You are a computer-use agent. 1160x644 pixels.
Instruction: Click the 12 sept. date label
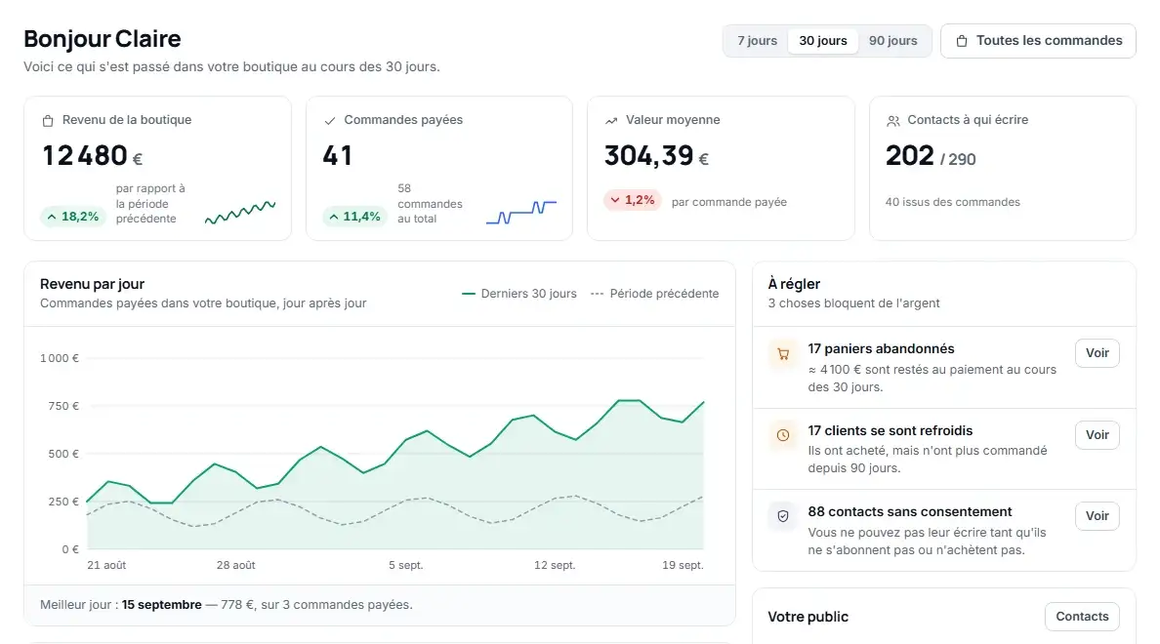point(555,565)
